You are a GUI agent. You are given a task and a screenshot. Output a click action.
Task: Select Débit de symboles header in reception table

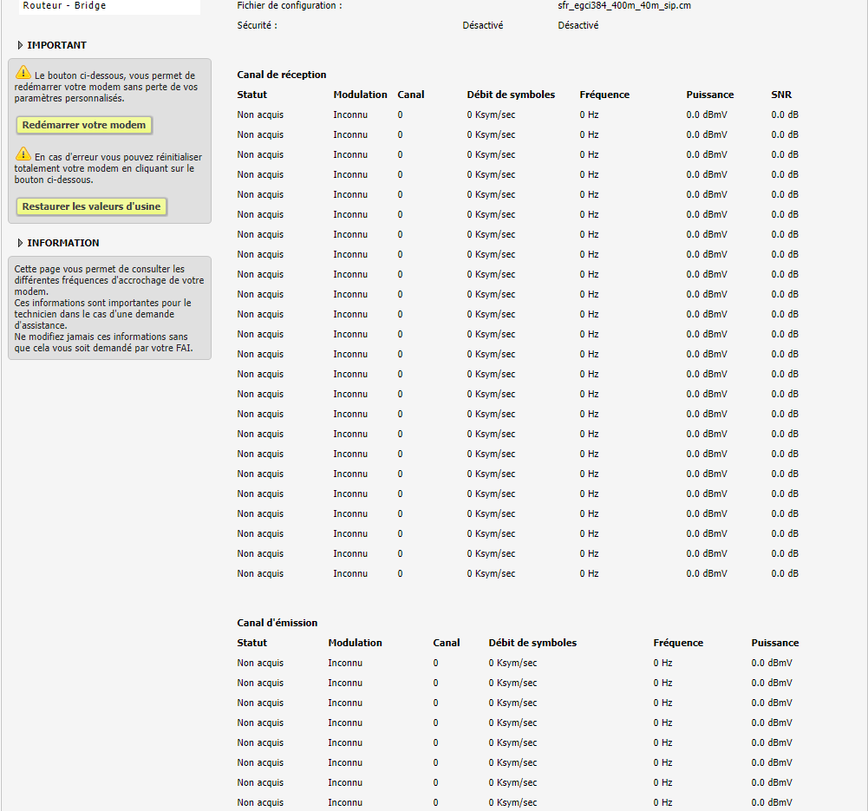click(x=511, y=95)
